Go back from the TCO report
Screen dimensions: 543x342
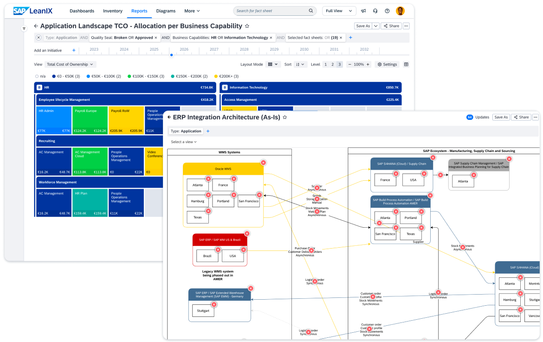coord(36,26)
